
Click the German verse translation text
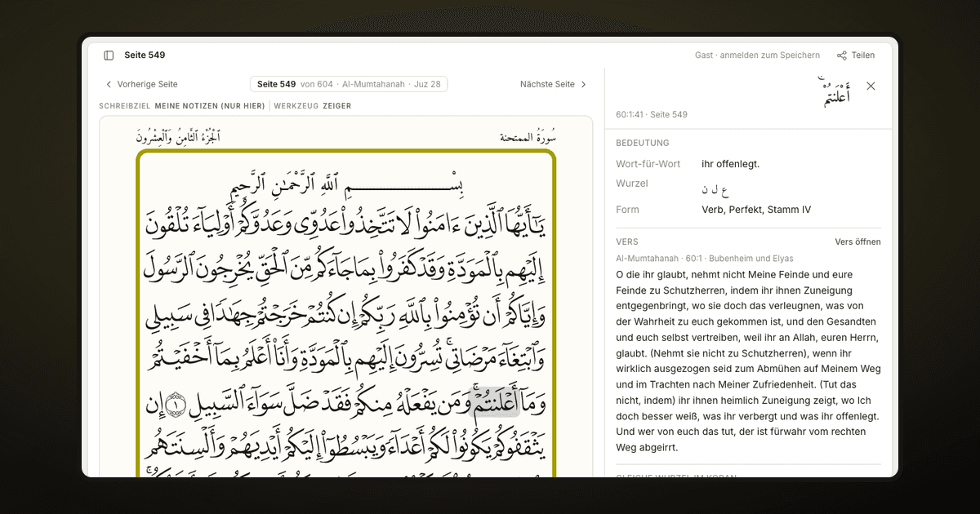(x=749, y=361)
